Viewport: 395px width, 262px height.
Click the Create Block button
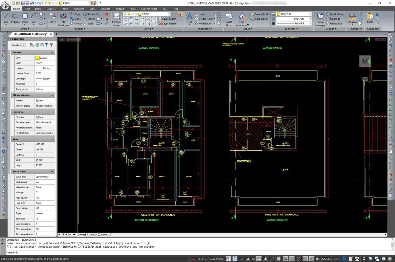click(x=260, y=14)
